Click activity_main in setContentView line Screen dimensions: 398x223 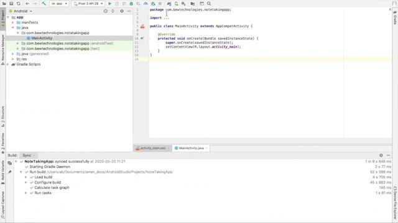pos(225,47)
